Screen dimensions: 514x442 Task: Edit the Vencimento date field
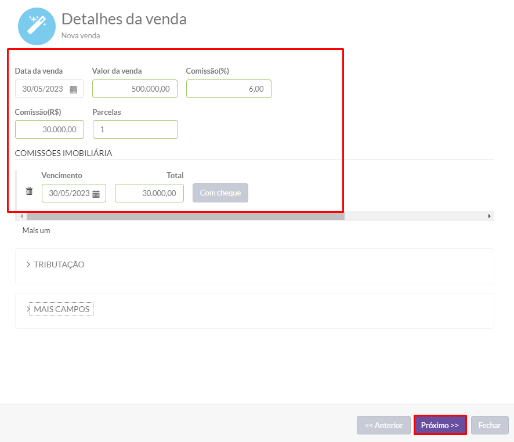(x=74, y=193)
